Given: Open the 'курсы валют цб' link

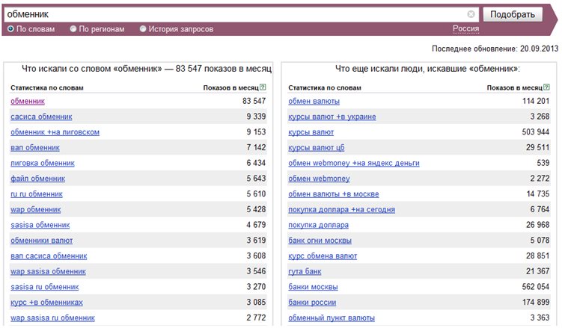Looking at the screenshot, I should tap(316, 147).
